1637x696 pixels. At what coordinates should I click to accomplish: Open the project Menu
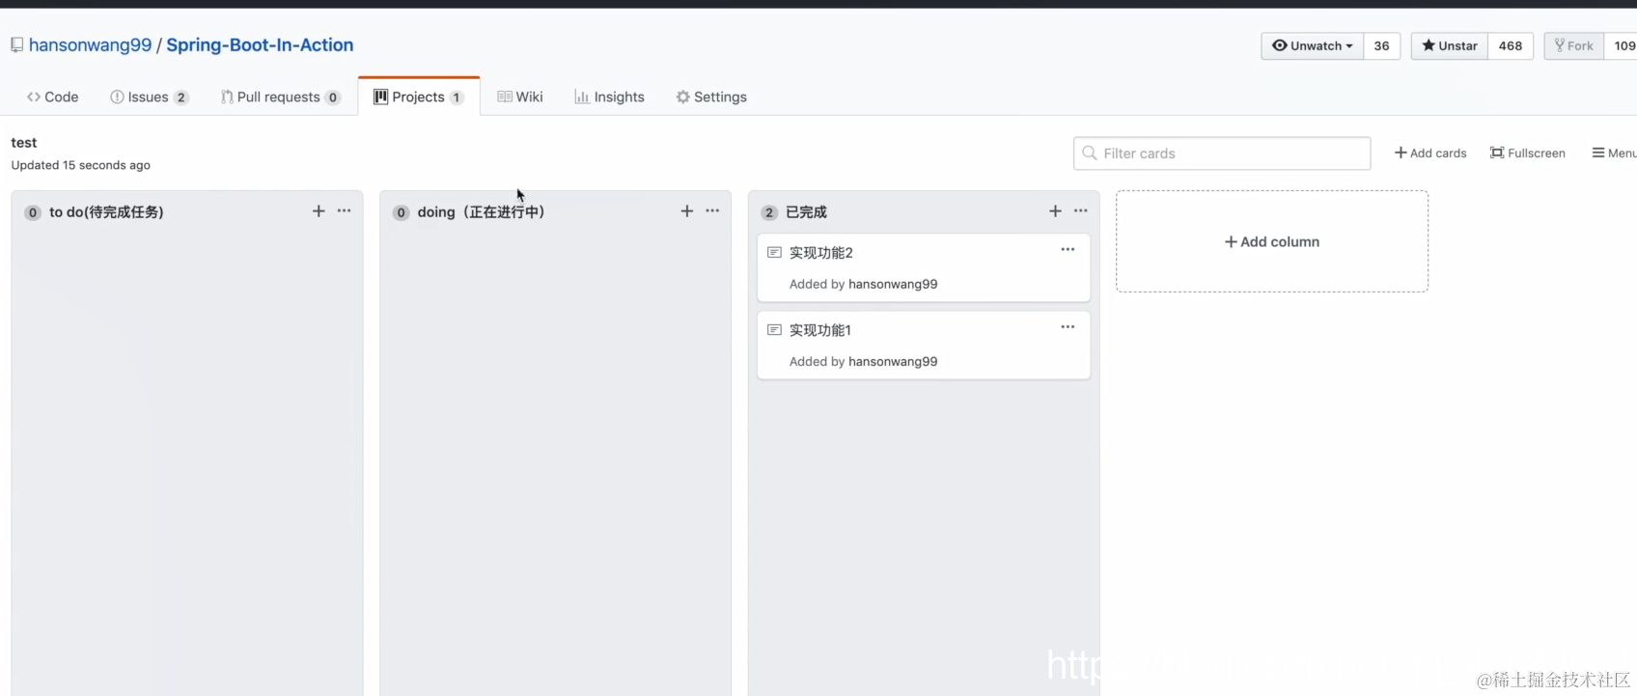pos(1614,153)
